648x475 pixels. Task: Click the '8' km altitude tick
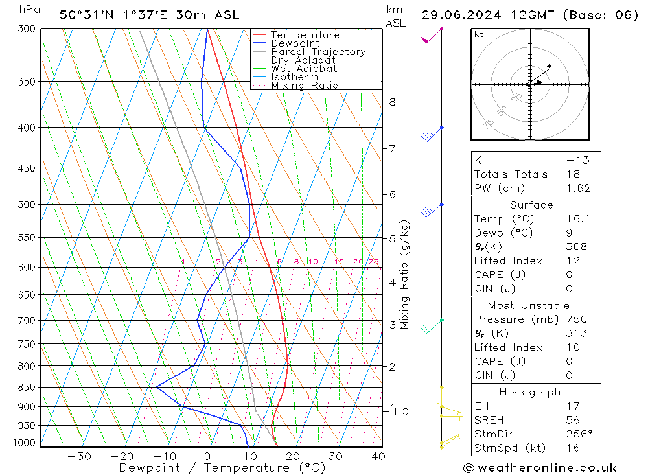392,102
